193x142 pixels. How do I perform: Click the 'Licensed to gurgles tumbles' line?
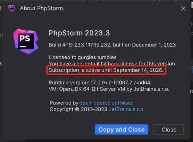tap(82, 57)
